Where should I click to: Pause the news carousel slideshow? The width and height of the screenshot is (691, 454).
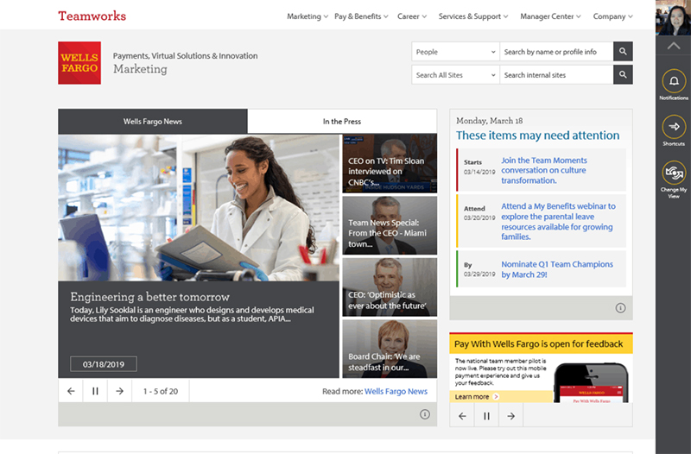click(95, 391)
